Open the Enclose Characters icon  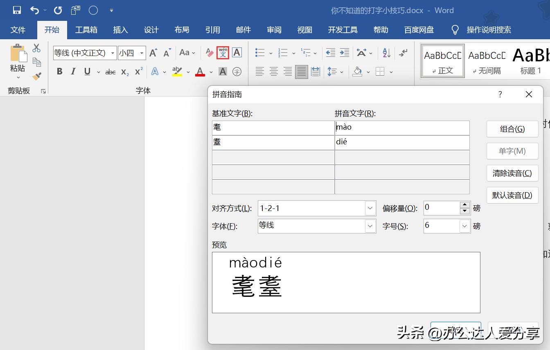(237, 72)
